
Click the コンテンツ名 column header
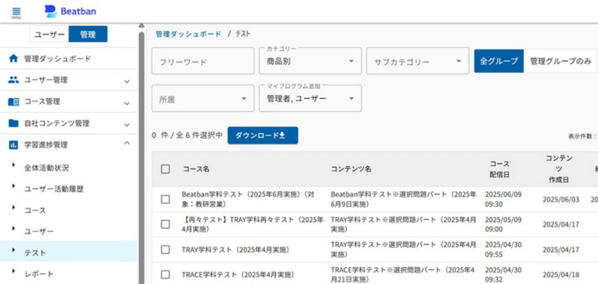[x=351, y=169]
